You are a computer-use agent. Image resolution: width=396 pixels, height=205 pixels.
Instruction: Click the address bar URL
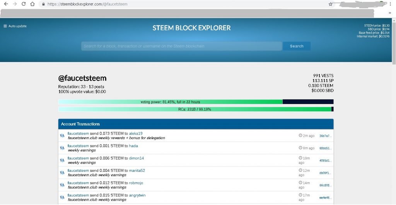point(87,4)
